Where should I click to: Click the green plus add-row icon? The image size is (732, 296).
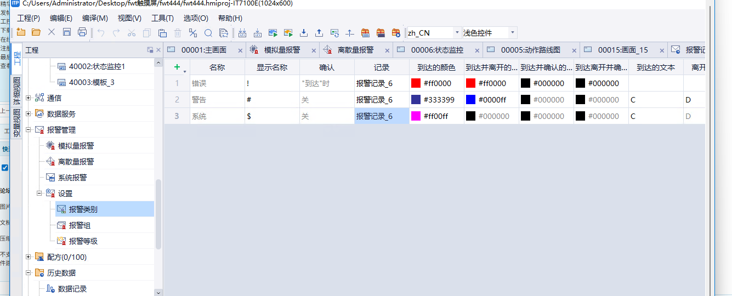coord(177,67)
